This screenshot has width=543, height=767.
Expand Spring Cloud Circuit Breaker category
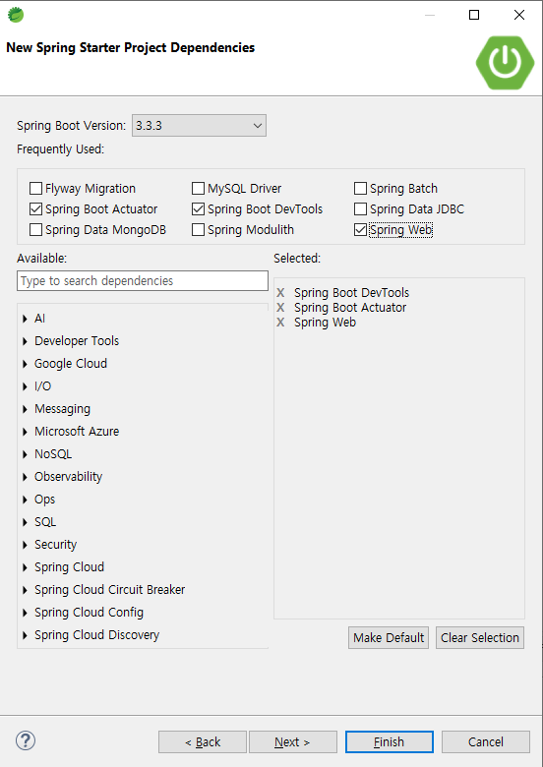coord(25,590)
